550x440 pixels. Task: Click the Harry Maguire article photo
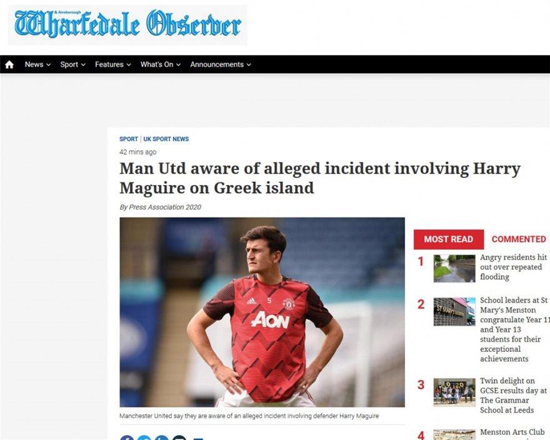[262, 312]
